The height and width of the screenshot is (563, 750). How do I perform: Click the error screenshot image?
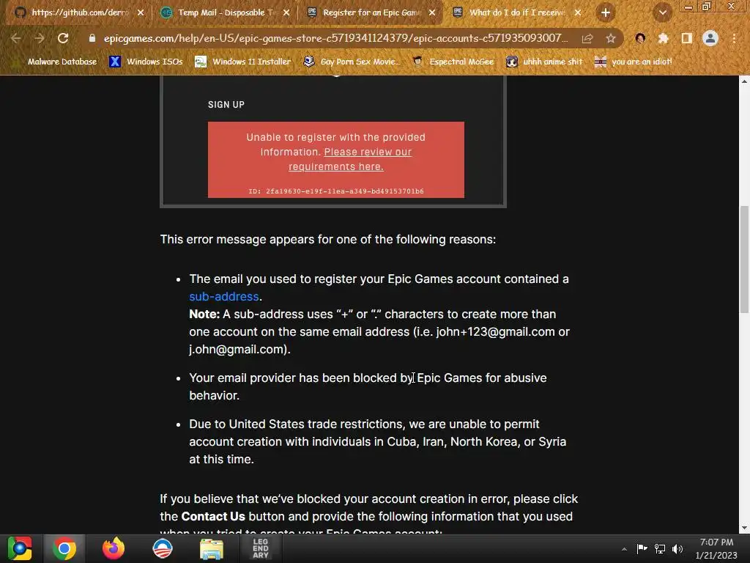point(333,141)
